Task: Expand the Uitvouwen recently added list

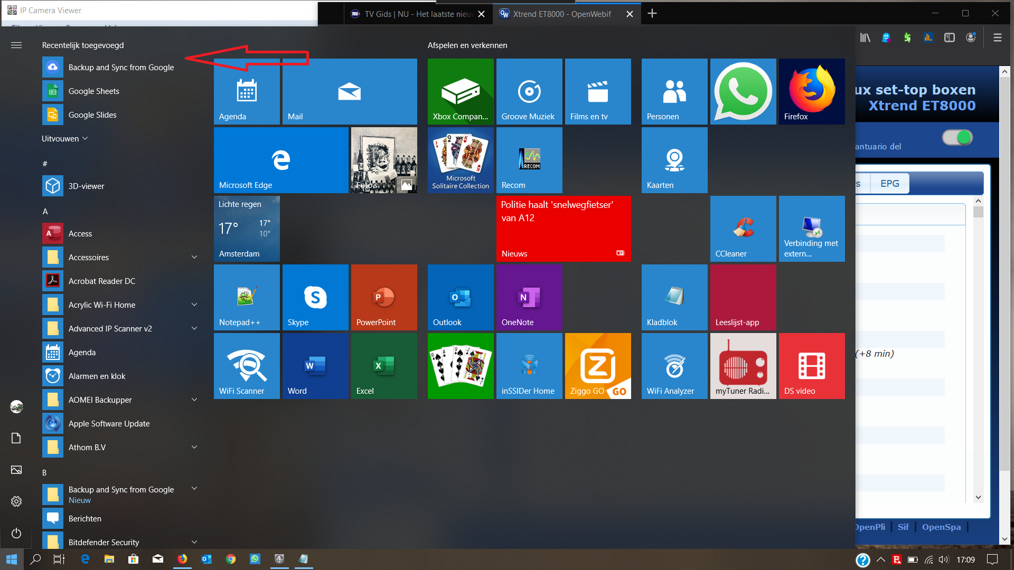Action: tap(64, 138)
